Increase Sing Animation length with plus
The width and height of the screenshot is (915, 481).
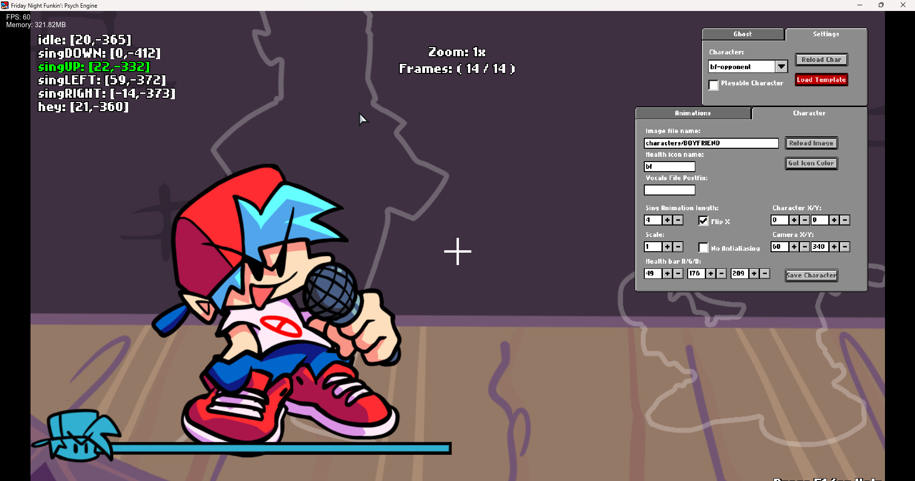(x=667, y=220)
